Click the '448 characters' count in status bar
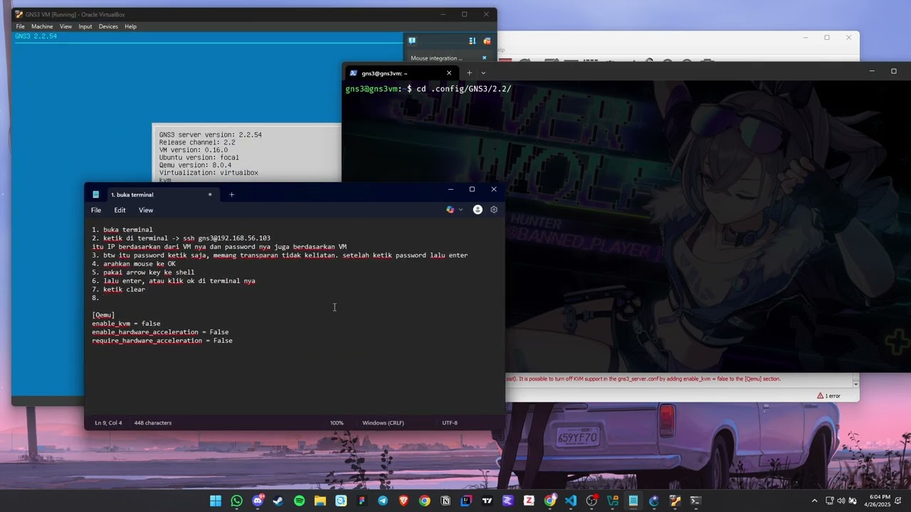The height and width of the screenshot is (512, 911). [152, 422]
